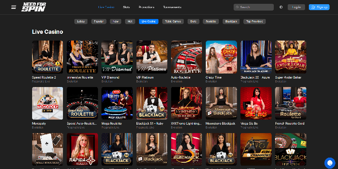This screenshot has height=169, width=338.
Task: Open the live chat support bubble
Action: click(x=330, y=162)
